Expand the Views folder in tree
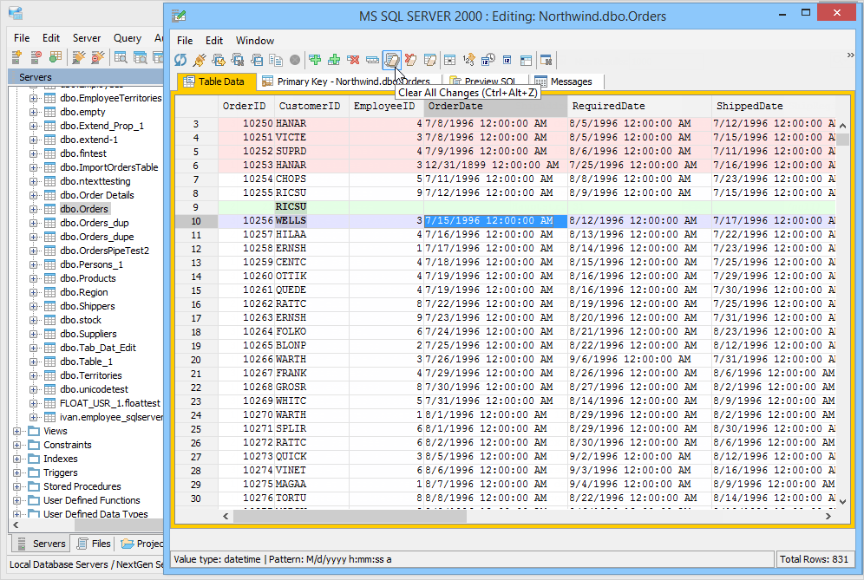 (17, 431)
